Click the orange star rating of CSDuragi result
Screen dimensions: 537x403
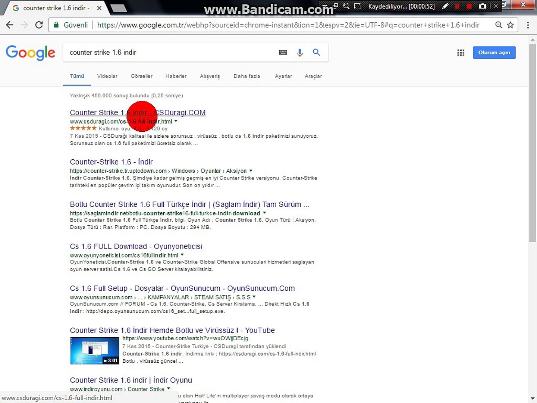83,128
